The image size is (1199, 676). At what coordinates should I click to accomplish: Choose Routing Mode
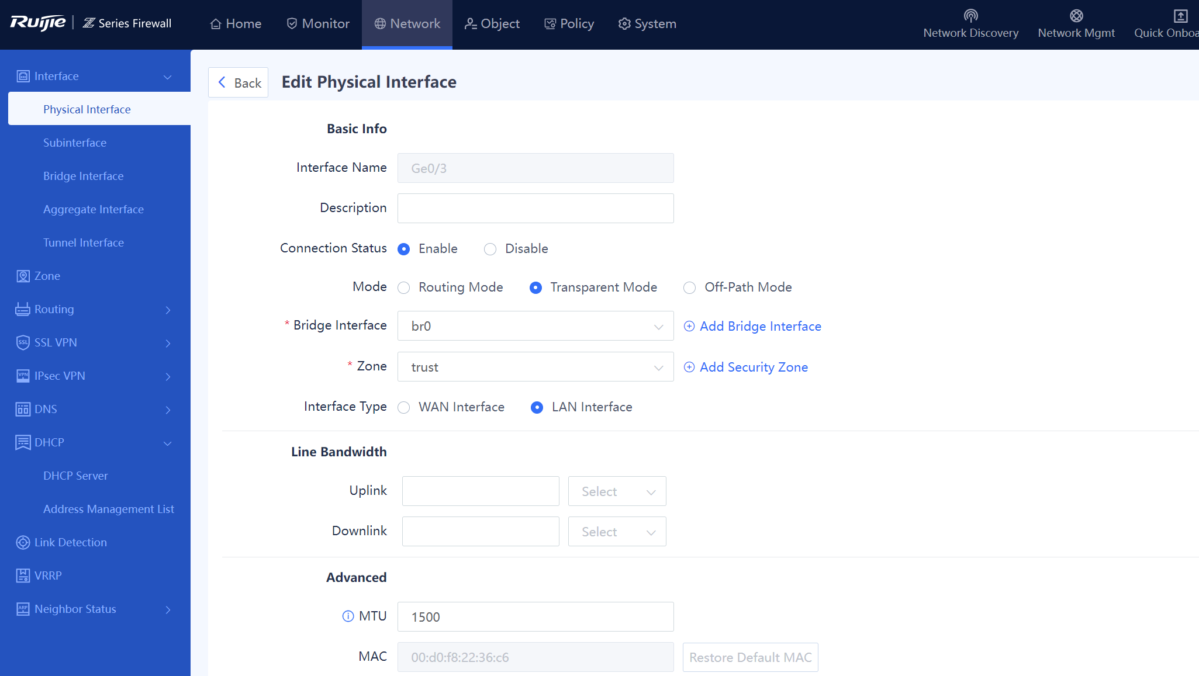click(404, 287)
